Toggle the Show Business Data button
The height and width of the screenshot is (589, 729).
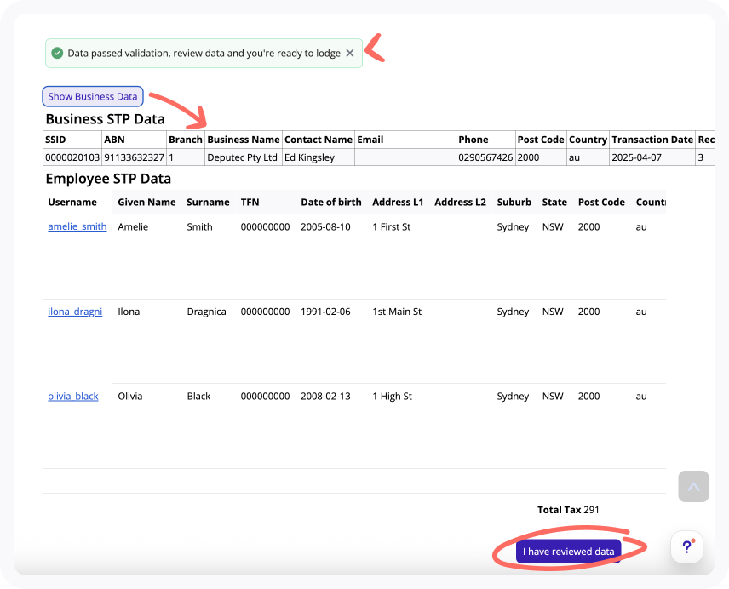pyautogui.click(x=93, y=97)
